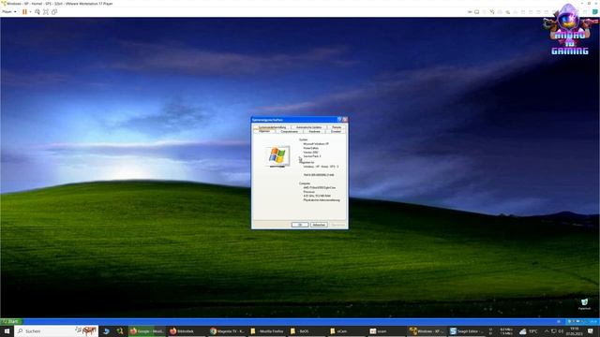Show hidden system tray icons
The width and height of the screenshot is (600, 337).
tap(547, 331)
